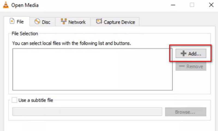Click the 'Use a subtitle file' label
Screen dimensions: 218x131
point(36,100)
